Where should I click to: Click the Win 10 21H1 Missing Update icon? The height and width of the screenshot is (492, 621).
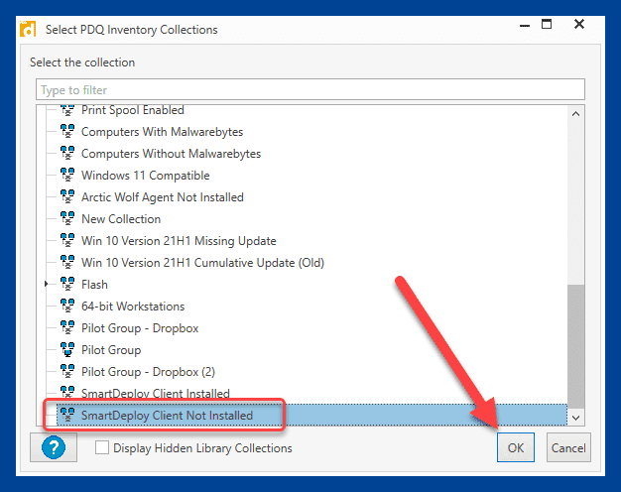click(67, 240)
